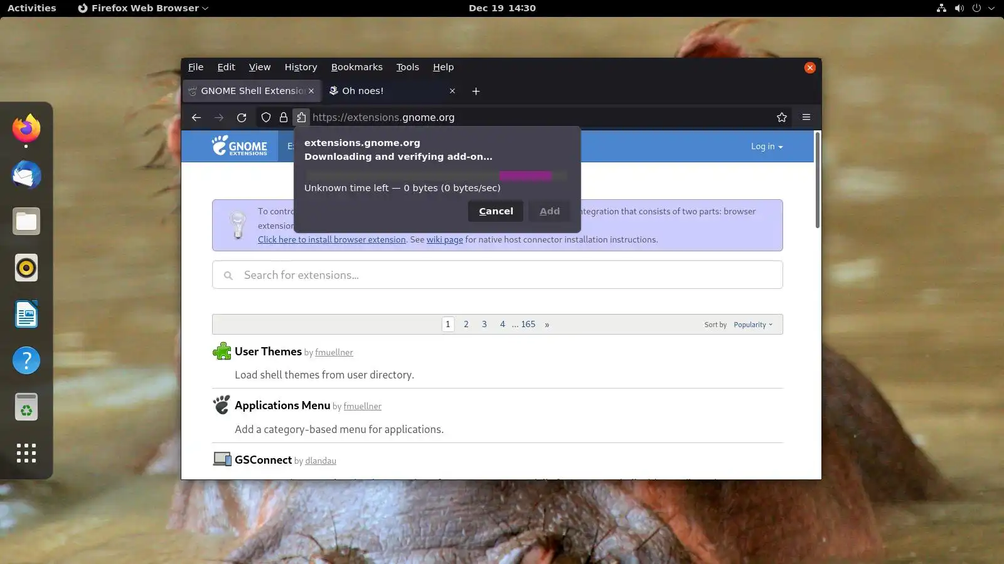Open tracking protection shield panel
1004x564 pixels.
tap(266, 117)
